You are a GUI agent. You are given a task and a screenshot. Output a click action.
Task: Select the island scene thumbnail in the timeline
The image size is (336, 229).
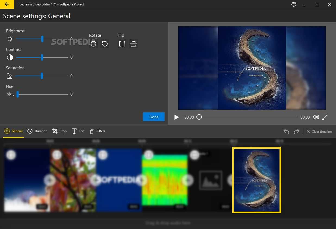click(x=257, y=180)
